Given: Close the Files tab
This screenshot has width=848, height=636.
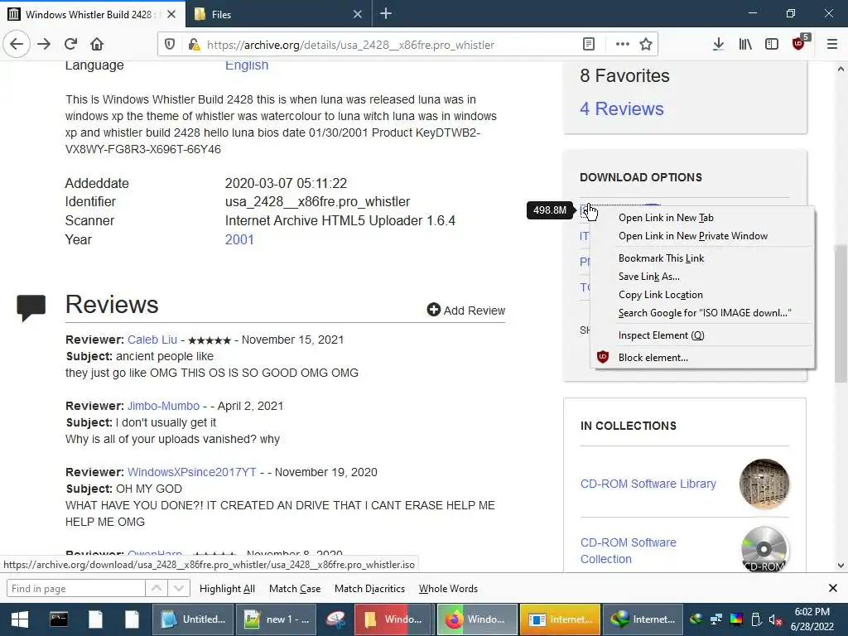Looking at the screenshot, I should (x=358, y=14).
